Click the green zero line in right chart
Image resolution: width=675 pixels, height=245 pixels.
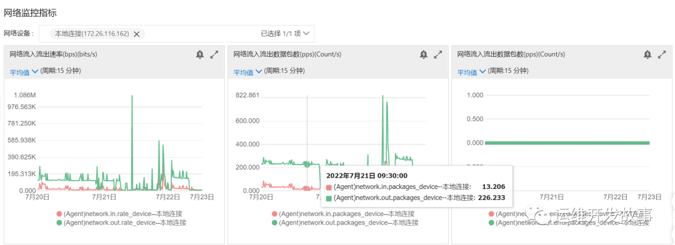click(x=567, y=143)
